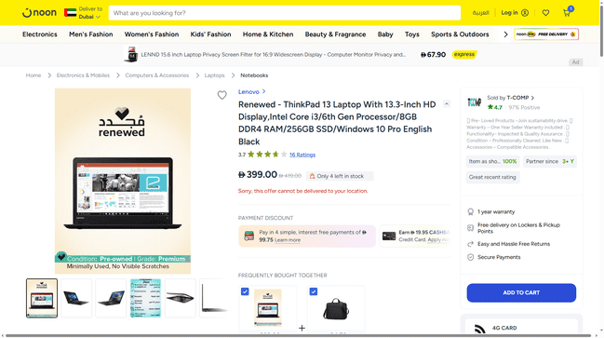Open the Electronics category menu

click(x=40, y=34)
